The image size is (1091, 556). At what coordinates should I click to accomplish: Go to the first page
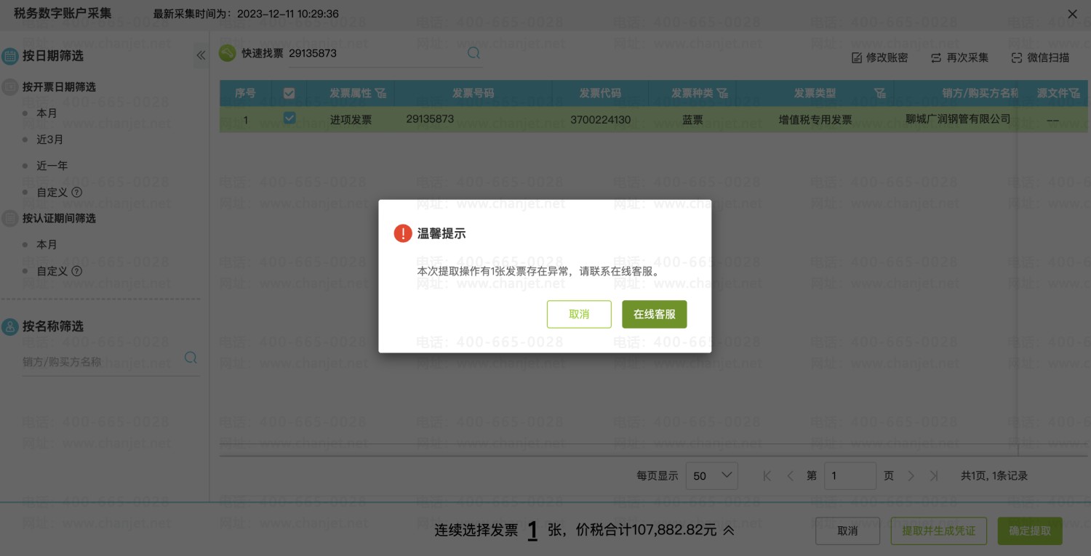(767, 476)
